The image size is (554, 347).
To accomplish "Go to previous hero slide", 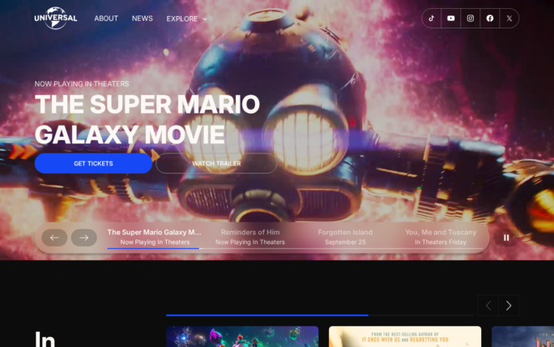I will pyautogui.click(x=54, y=238).
